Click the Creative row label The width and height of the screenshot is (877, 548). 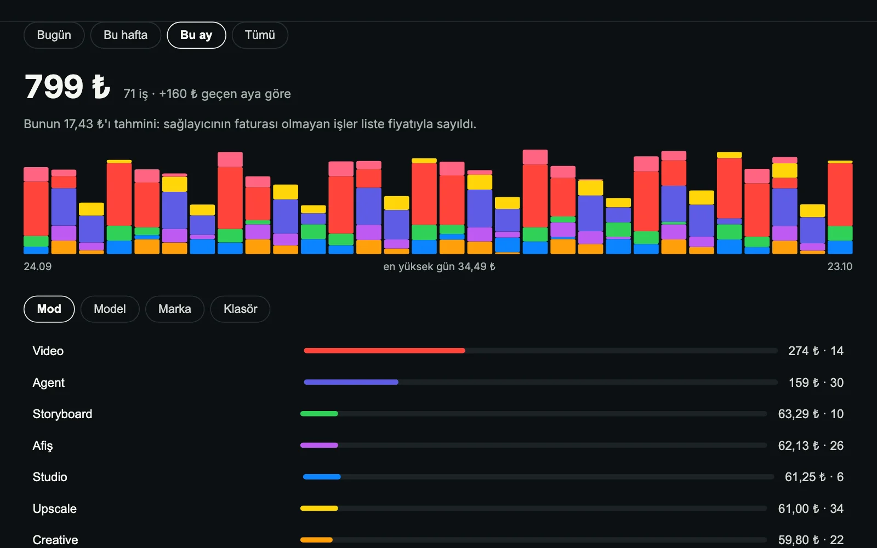tap(55, 540)
